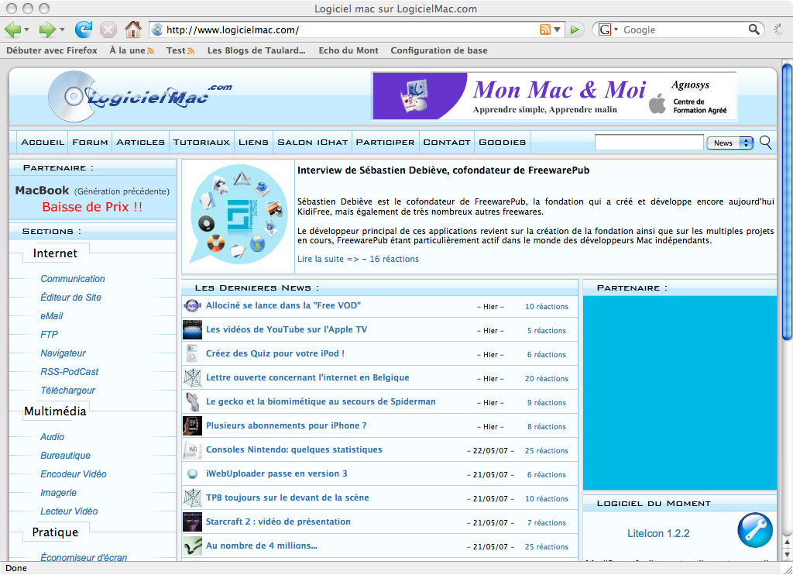Open the Communication section link
This screenshot has height=575, width=793.
(x=73, y=279)
